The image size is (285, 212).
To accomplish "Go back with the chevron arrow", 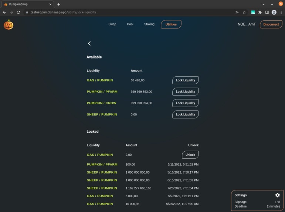I will 89,43.
